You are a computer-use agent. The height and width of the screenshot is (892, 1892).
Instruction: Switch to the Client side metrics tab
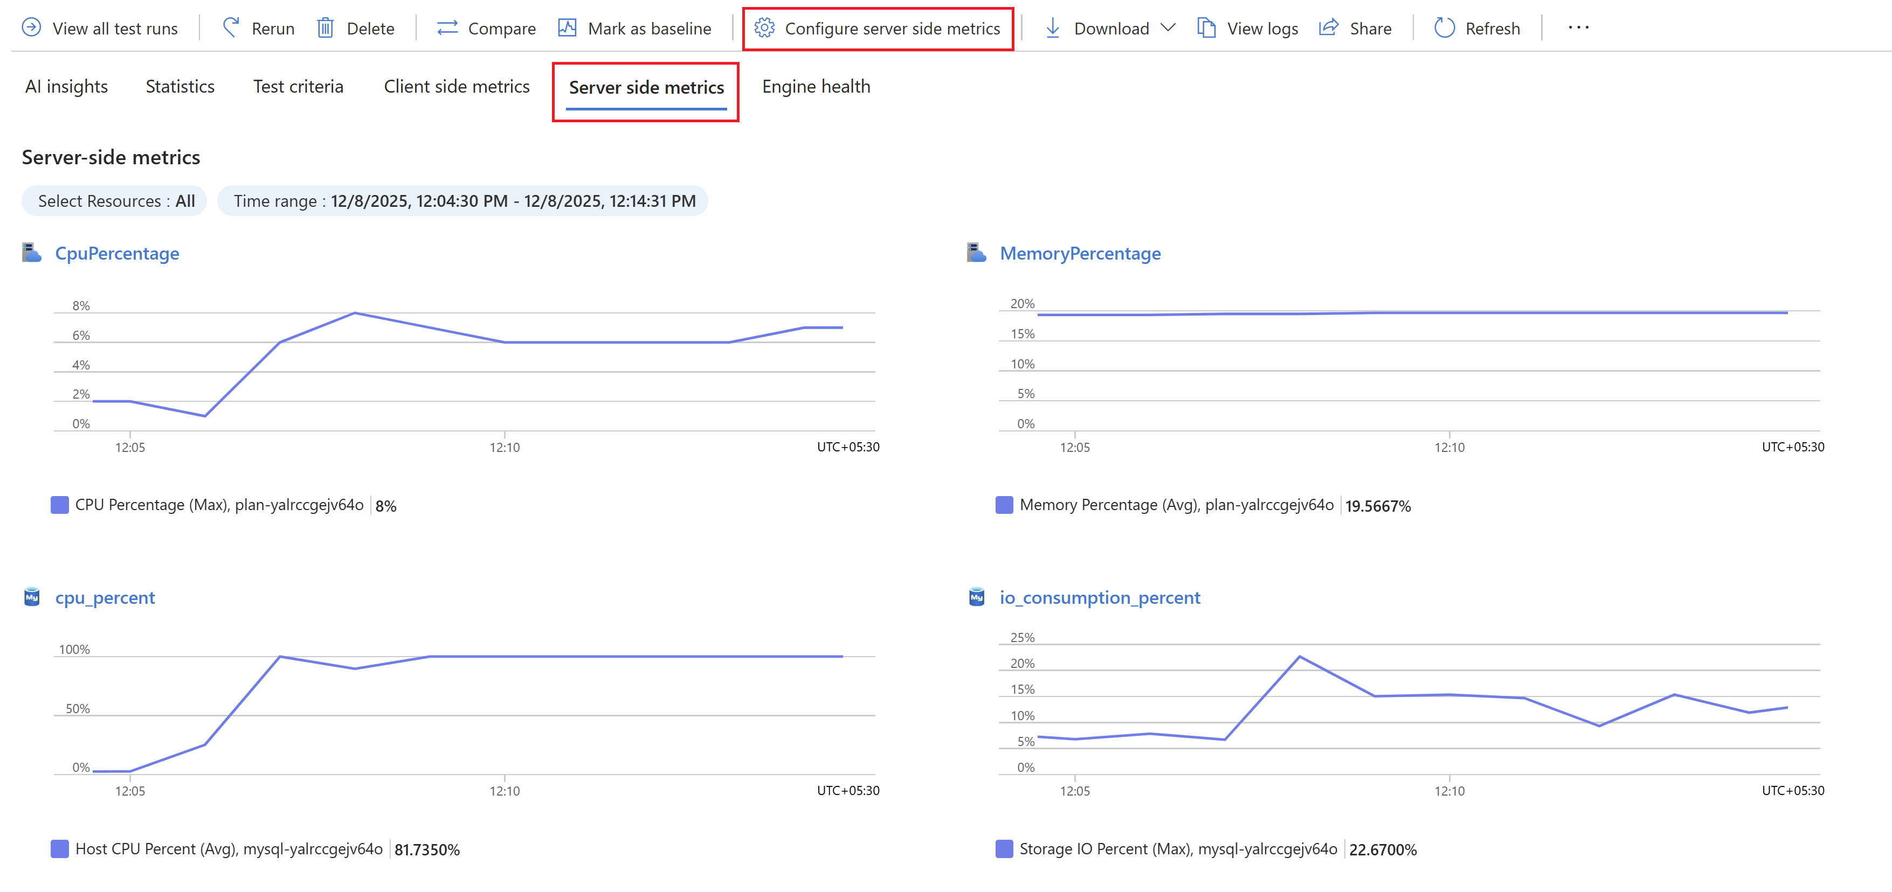pos(456,87)
